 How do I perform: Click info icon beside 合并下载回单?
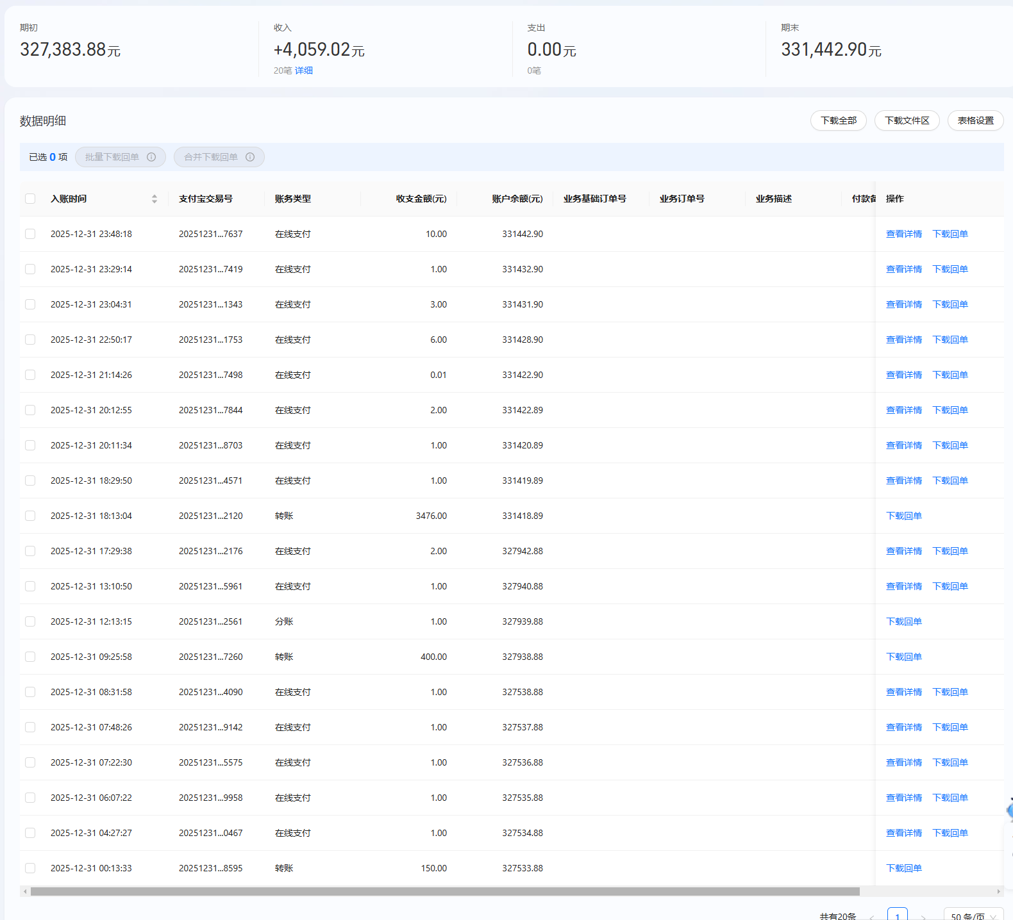click(250, 157)
